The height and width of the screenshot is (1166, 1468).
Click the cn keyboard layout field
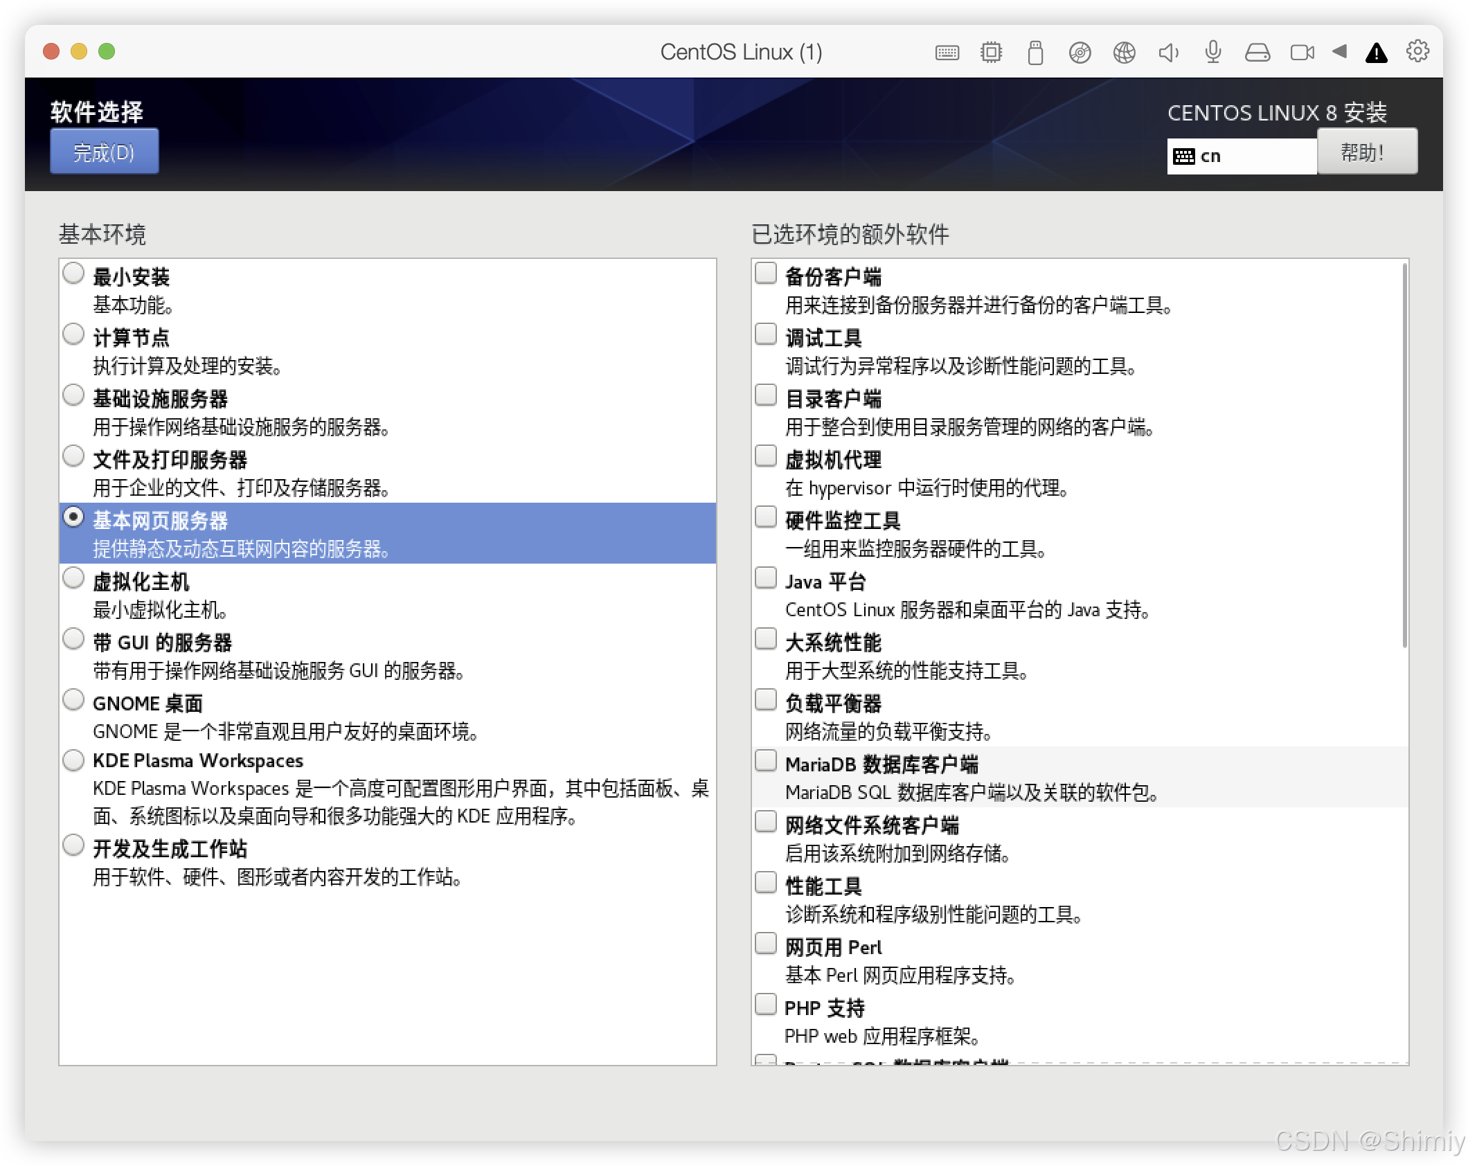tap(1241, 156)
